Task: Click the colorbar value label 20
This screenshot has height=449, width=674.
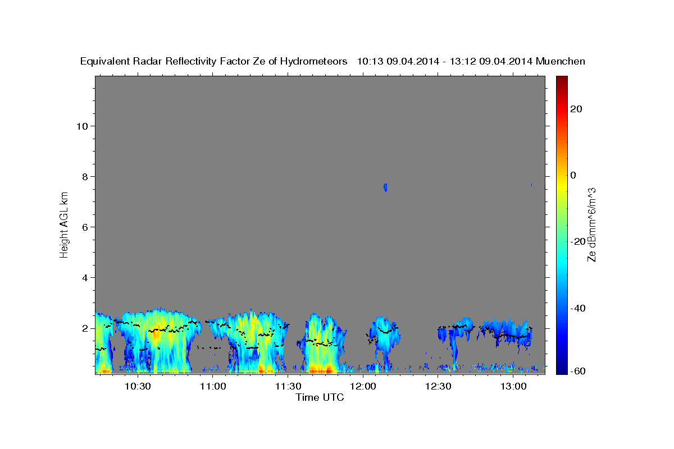Action: [x=576, y=109]
